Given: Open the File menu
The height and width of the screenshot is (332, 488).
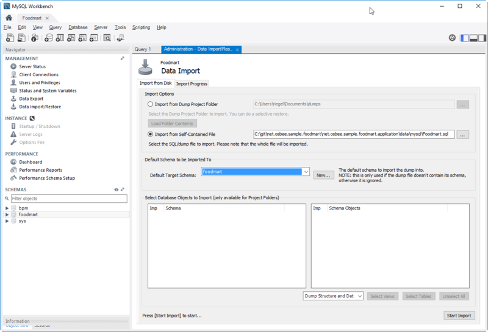Looking at the screenshot, I should click(x=7, y=27).
